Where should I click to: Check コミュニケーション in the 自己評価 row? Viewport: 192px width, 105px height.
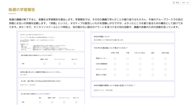point(59,64)
